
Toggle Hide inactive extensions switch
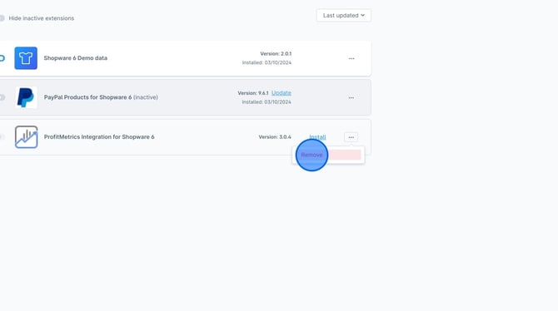click(2, 18)
